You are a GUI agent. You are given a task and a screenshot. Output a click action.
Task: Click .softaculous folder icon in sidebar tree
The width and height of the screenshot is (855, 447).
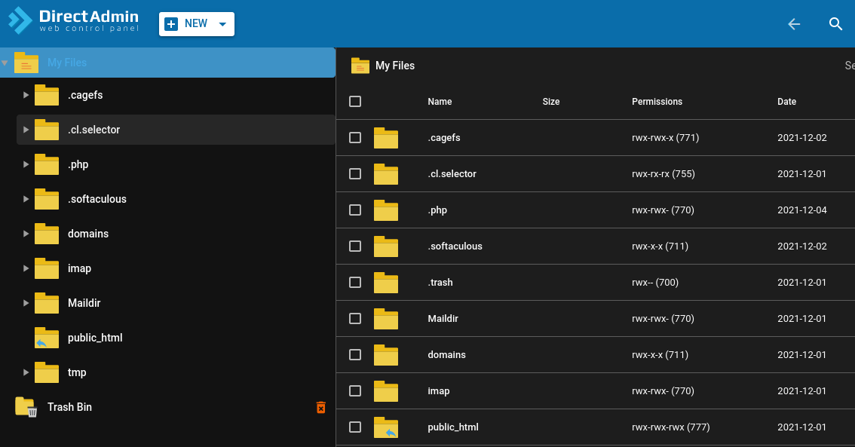46,199
